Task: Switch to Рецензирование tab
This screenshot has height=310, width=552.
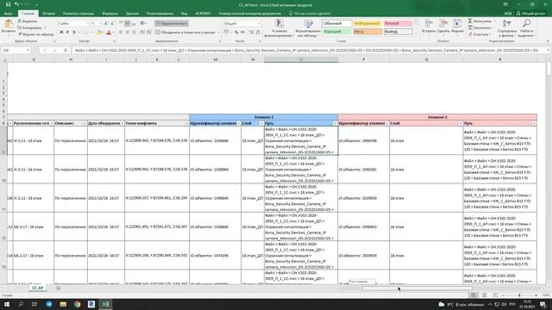Action: click(x=160, y=14)
